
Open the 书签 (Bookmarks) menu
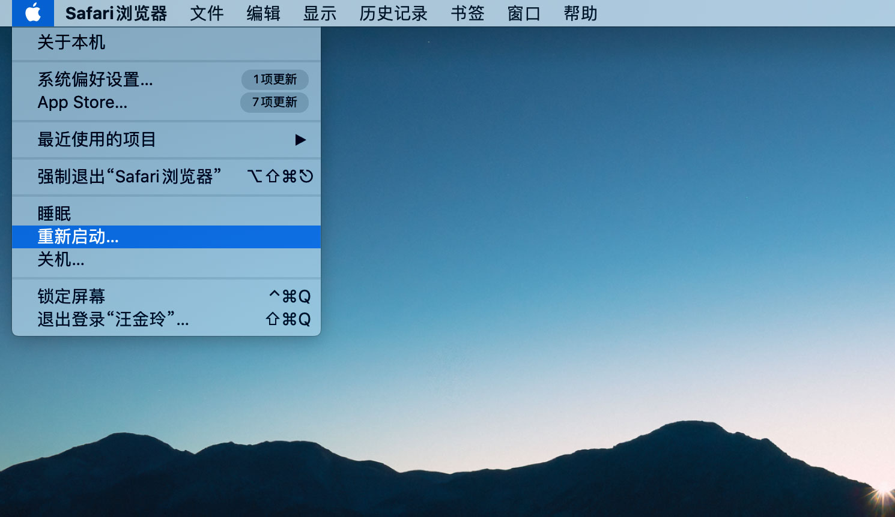(467, 13)
